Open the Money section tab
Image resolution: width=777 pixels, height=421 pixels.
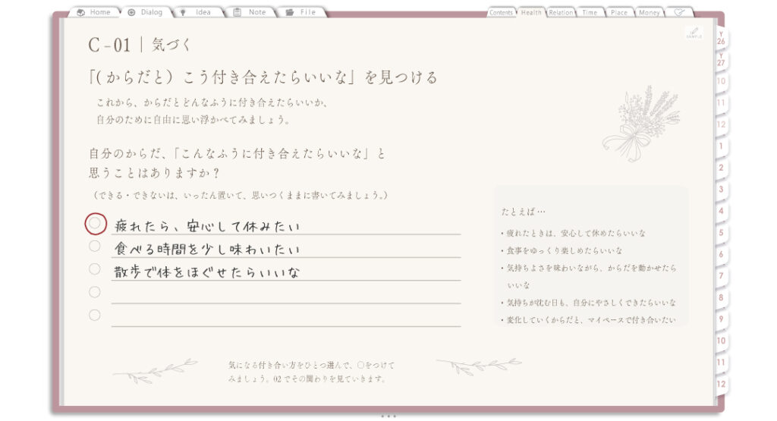[650, 12]
